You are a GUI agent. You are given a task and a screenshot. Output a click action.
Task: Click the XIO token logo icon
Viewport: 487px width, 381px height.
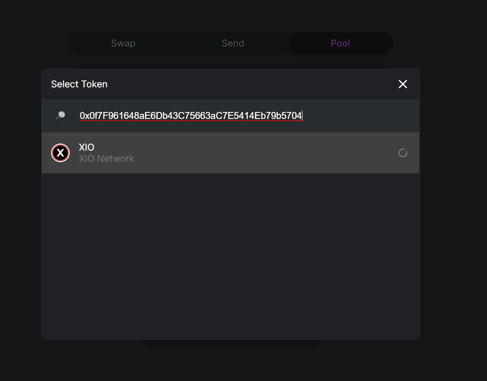pos(60,153)
